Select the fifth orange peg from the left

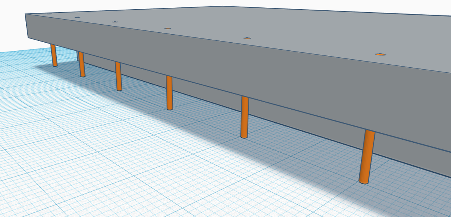tap(244, 117)
